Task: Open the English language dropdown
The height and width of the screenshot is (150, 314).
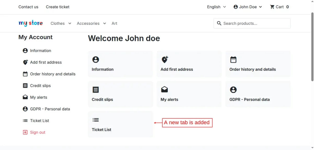Action: coord(216,7)
